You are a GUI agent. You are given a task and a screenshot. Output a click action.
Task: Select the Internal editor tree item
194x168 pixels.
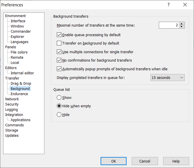pyautogui.click(x=22, y=73)
